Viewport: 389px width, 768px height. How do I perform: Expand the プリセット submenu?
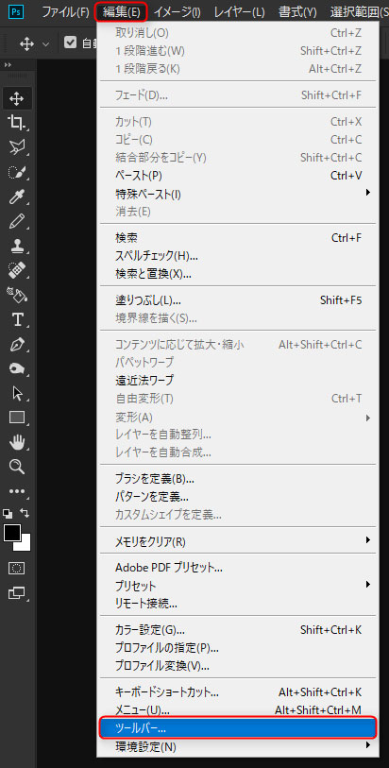238,586
